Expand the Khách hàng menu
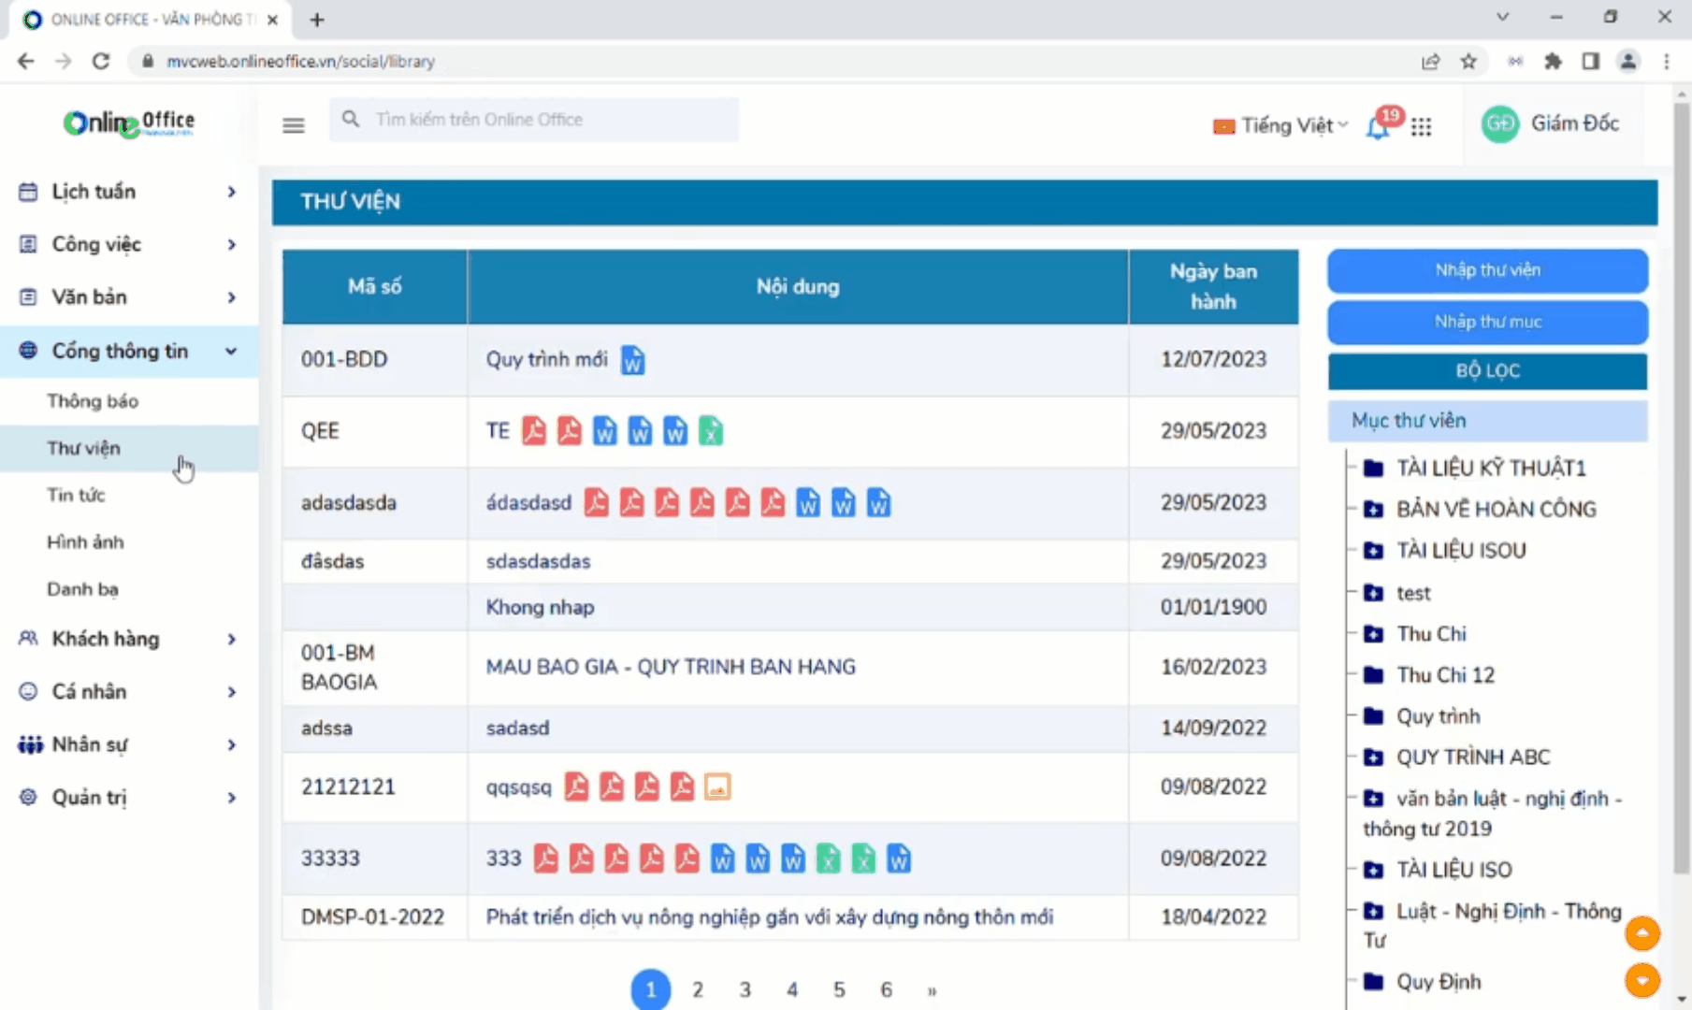The height and width of the screenshot is (1010, 1692). point(128,640)
